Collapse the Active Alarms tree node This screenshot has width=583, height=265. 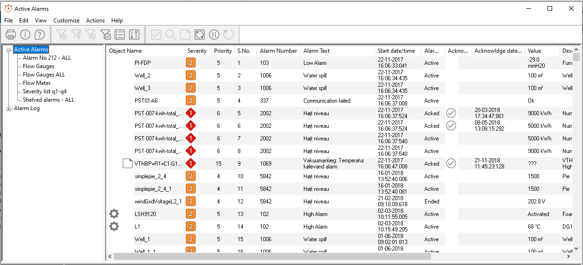(9, 49)
